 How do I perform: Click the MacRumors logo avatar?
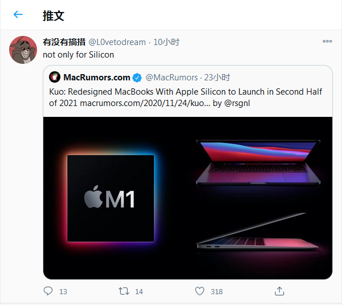pyautogui.click(x=55, y=77)
